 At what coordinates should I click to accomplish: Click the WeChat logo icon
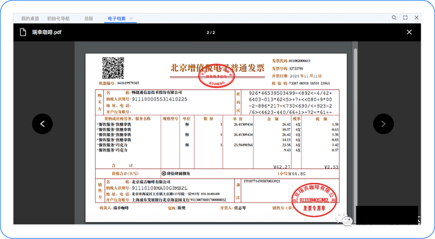click(x=344, y=219)
